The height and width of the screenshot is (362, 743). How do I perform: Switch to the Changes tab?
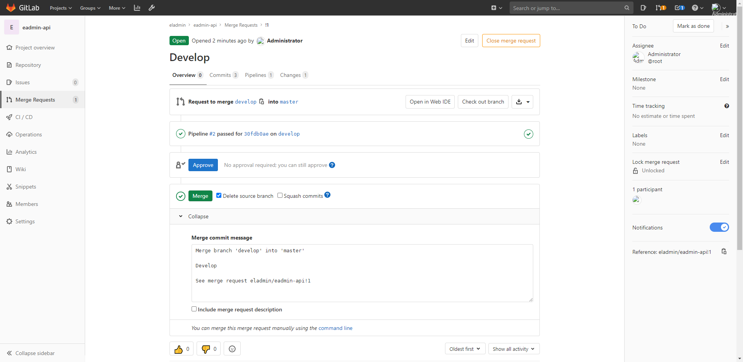tap(290, 75)
